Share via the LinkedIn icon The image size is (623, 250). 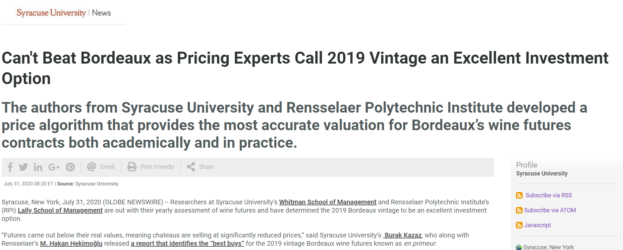pyautogui.click(x=38, y=167)
